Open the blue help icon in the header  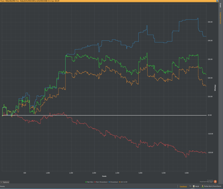[217, 1]
